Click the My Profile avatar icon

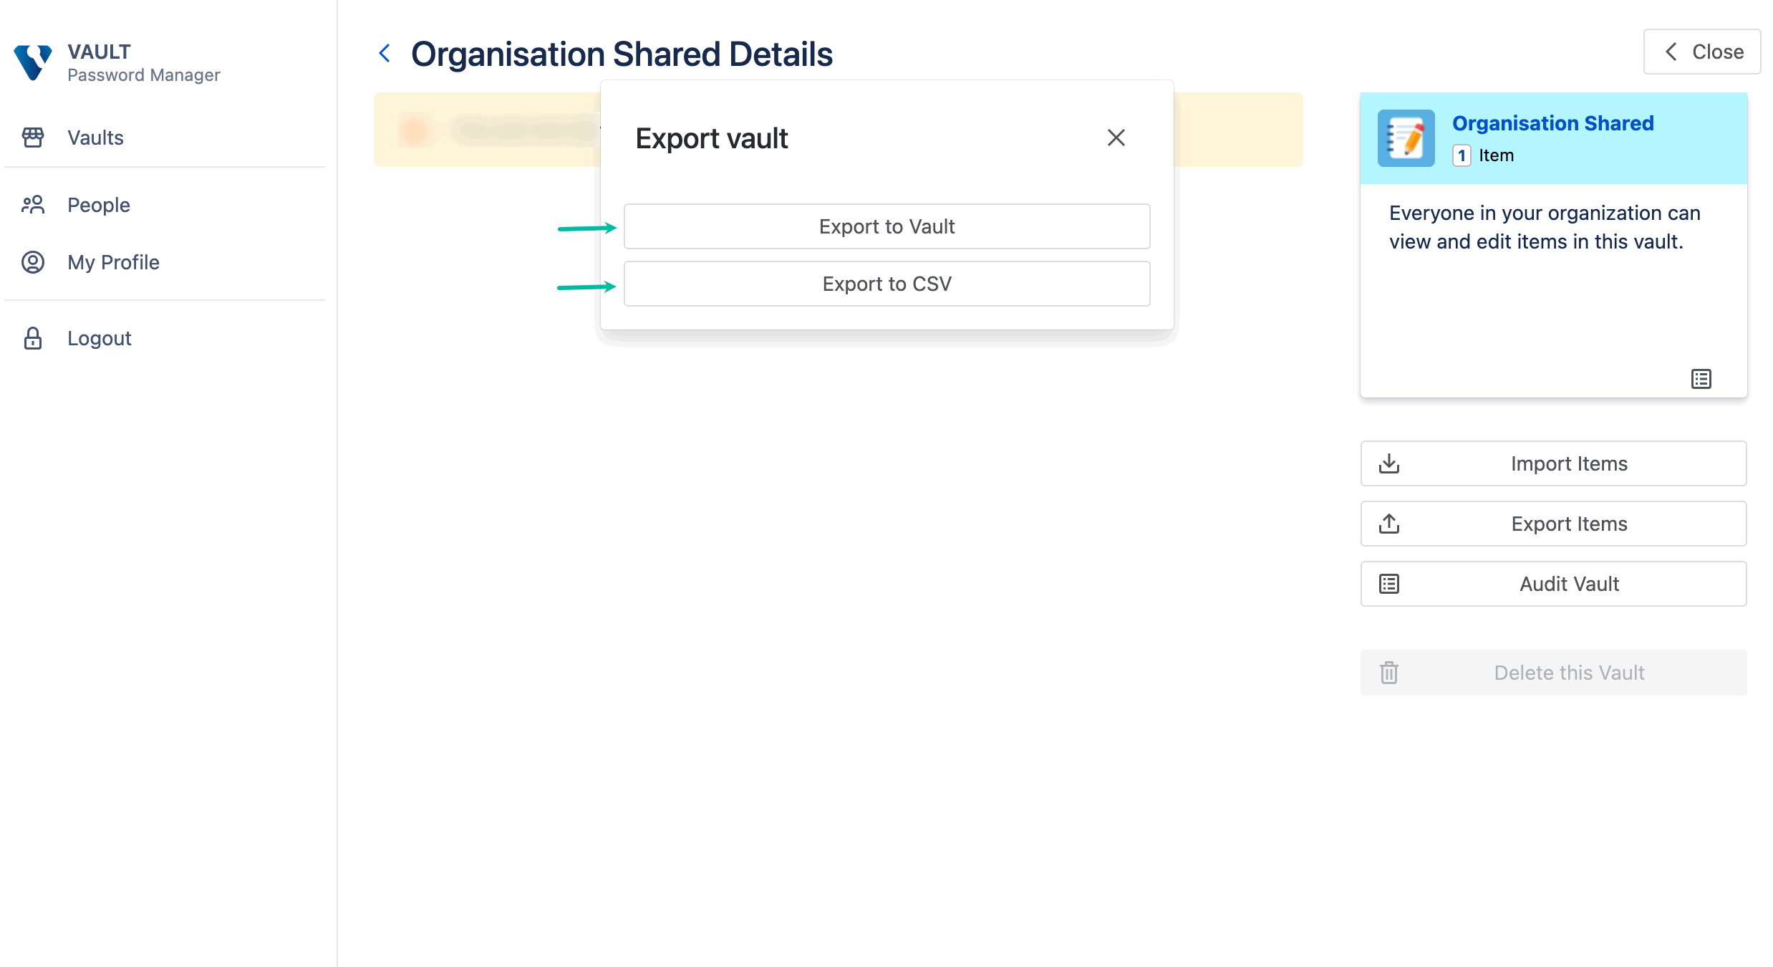pyautogui.click(x=33, y=262)
